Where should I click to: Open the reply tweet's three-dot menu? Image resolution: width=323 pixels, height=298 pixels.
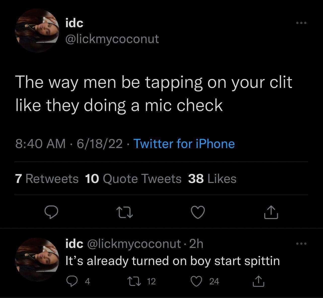pyautogui.click(x=301, y=244)
